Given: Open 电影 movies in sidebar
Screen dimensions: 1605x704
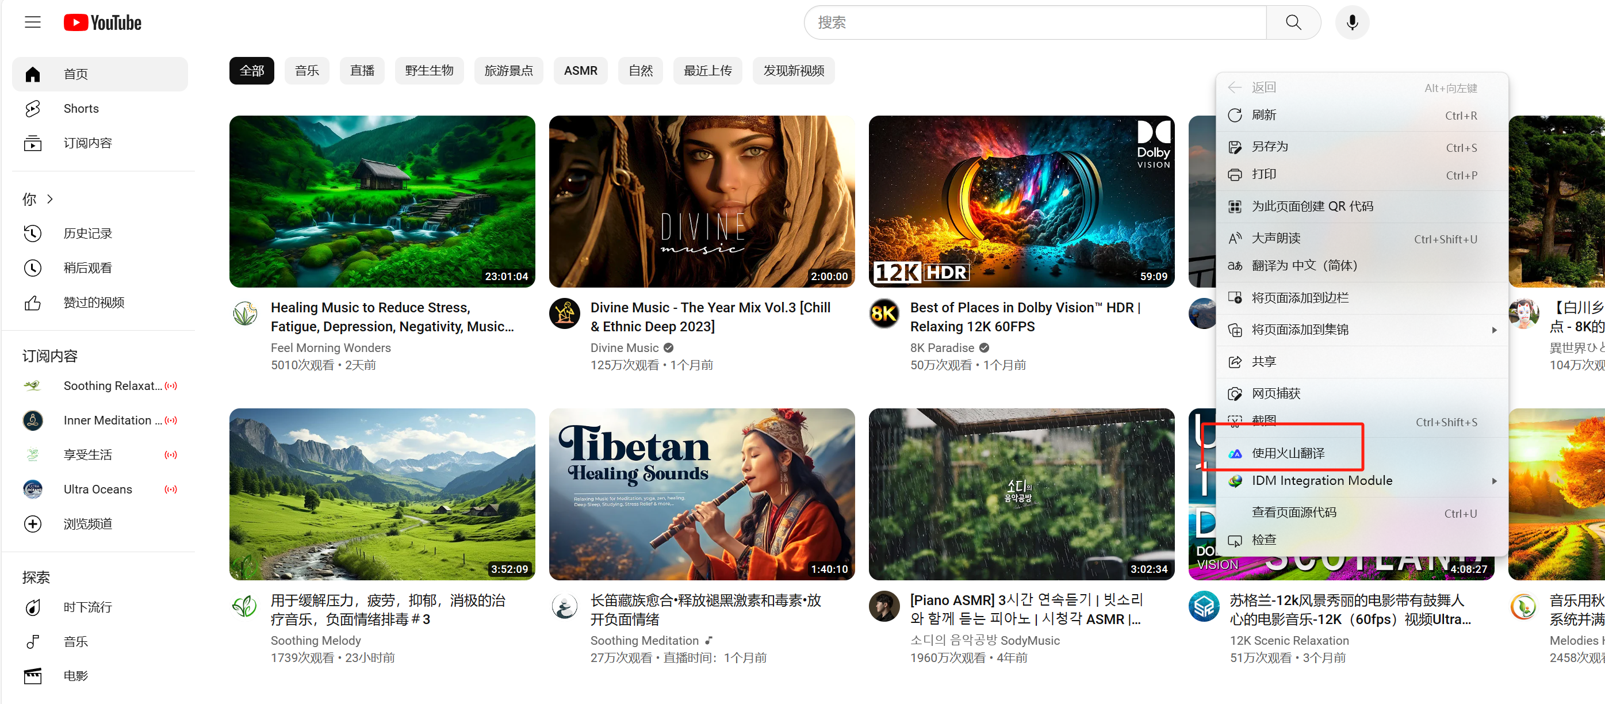Looking at the screenshot, I should tap(99, 675).
